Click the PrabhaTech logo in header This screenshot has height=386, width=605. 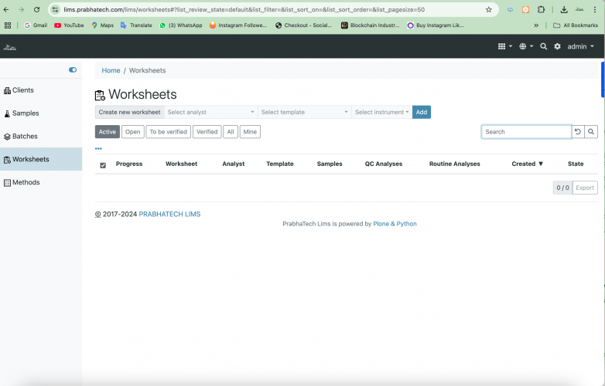point(9,47)
